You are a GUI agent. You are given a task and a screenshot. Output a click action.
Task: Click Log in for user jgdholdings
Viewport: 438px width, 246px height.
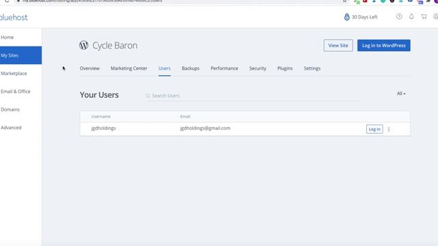[x=374, y=129]
